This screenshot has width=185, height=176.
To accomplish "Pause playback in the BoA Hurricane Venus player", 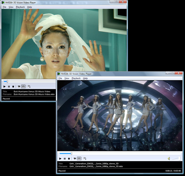I will coord(9,87).
